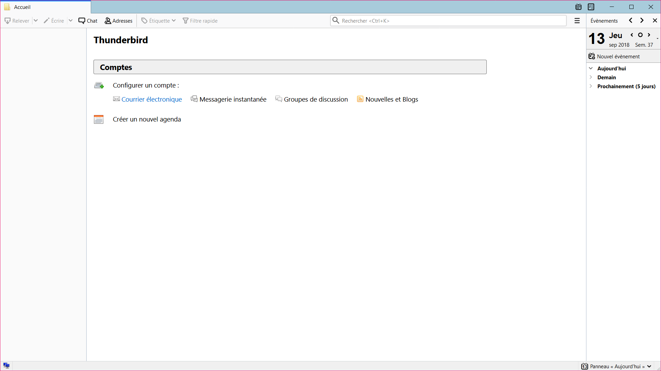Click the Courrier électronique link
The image size is (661, 371).
[152, 99]
